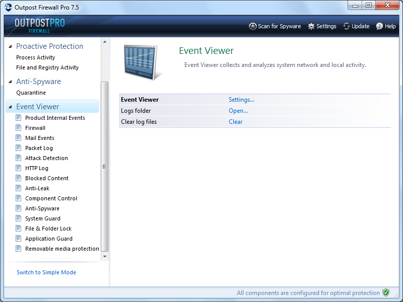The image size is (403, 302).
Task: Click the Update refresh arrows icon
Action: tap(347, 26)
